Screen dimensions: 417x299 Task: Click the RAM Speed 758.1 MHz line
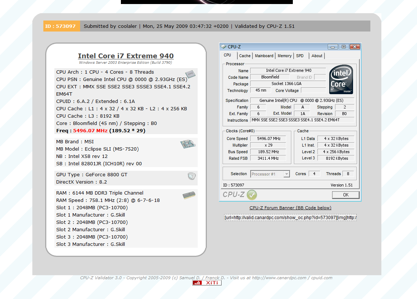click(x=108, y=200)
